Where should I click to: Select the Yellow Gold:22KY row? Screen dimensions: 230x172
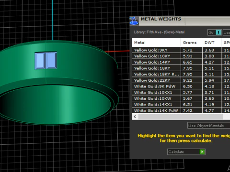pyautogui.click(x=181, y=80)
